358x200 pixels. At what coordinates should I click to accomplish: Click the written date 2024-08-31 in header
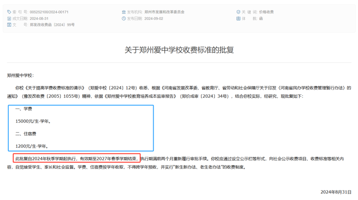[x=39, y=19]
